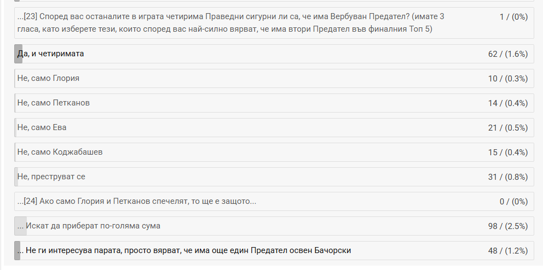Click the "48 / (1.2%)" result value
This screenshot has height=270, width=543.
pos(508,250)
